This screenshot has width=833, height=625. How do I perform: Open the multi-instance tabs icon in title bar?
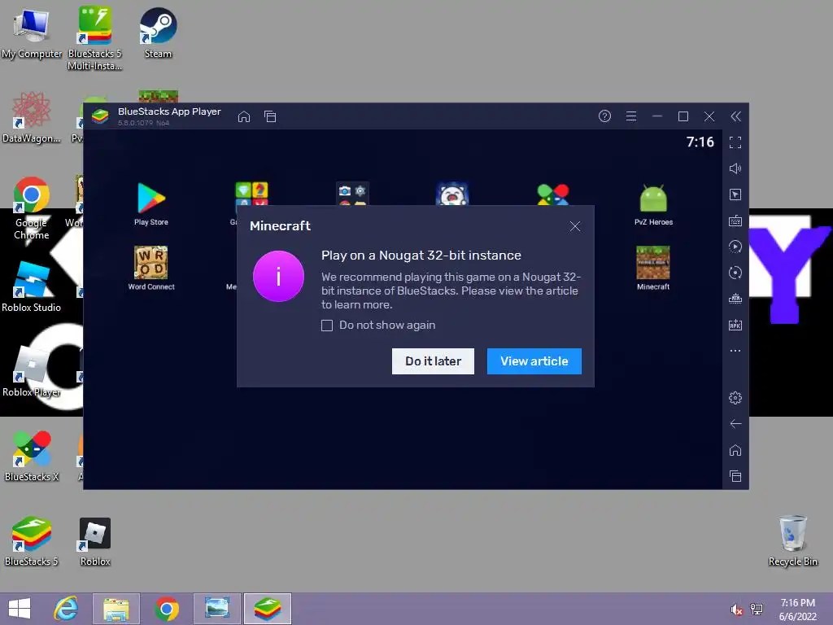click(x=270, y=116)
